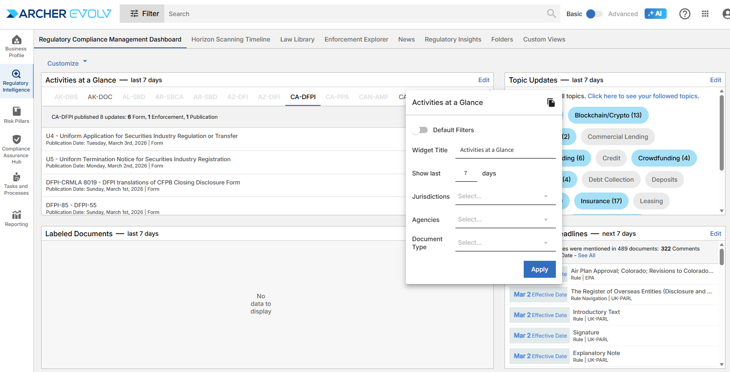
Task: Select the AK-DOC agency tab
Action: tap(100, 97)
